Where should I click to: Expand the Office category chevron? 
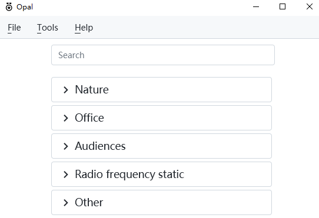point(65,118)
